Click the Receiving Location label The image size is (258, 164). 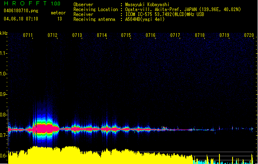[96, 9]
